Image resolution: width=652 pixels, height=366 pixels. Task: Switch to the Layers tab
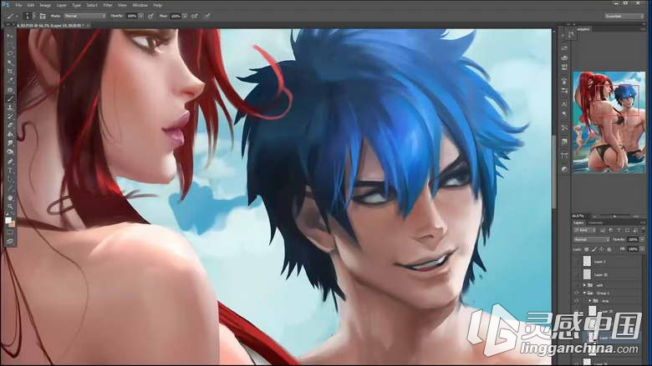click(579, 223)
